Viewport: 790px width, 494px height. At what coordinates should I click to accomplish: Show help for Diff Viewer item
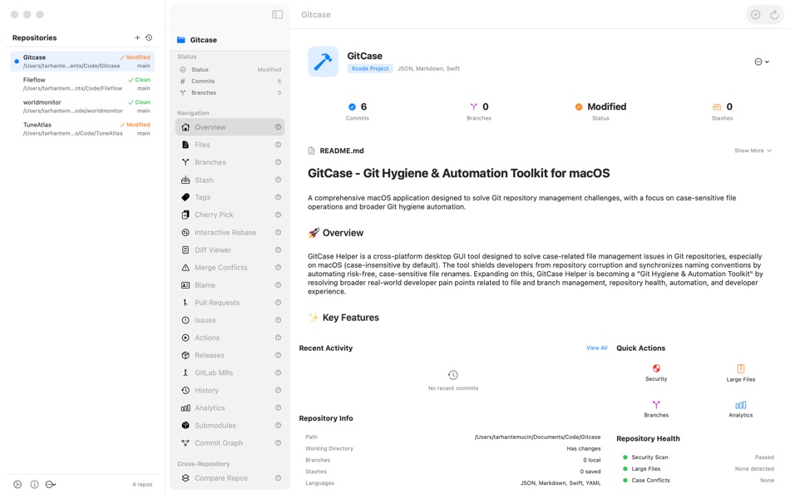point(278,250)
